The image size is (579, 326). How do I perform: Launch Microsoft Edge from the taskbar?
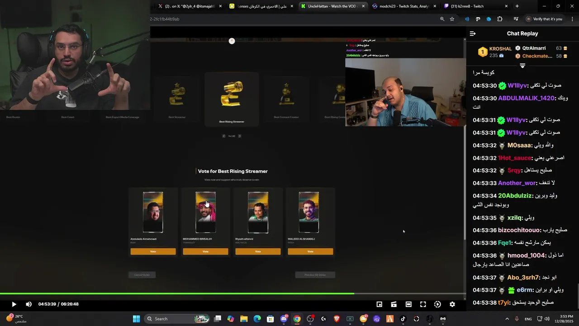257,319
